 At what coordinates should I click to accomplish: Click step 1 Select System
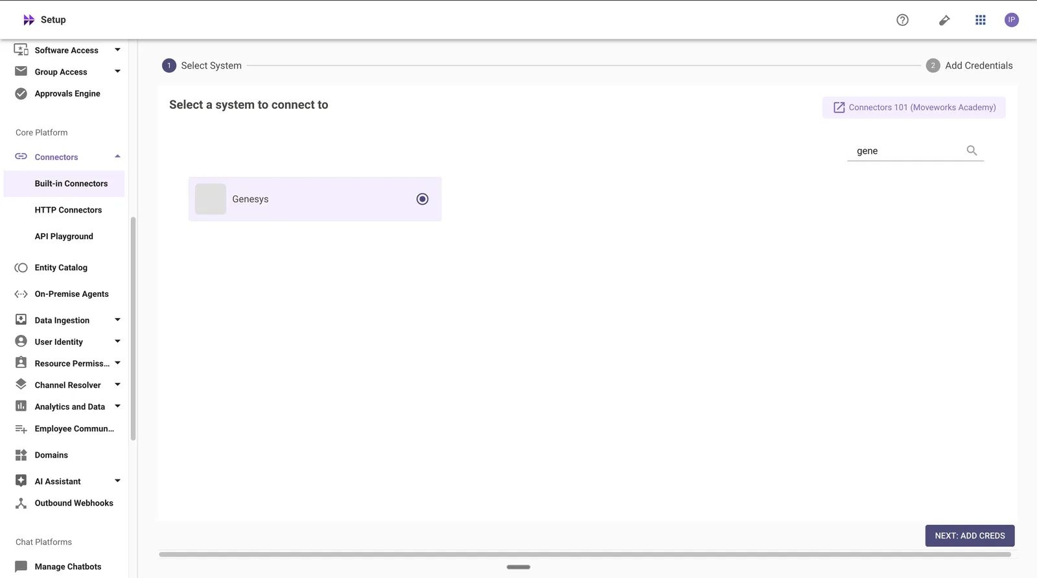click(x=202, y=65)
